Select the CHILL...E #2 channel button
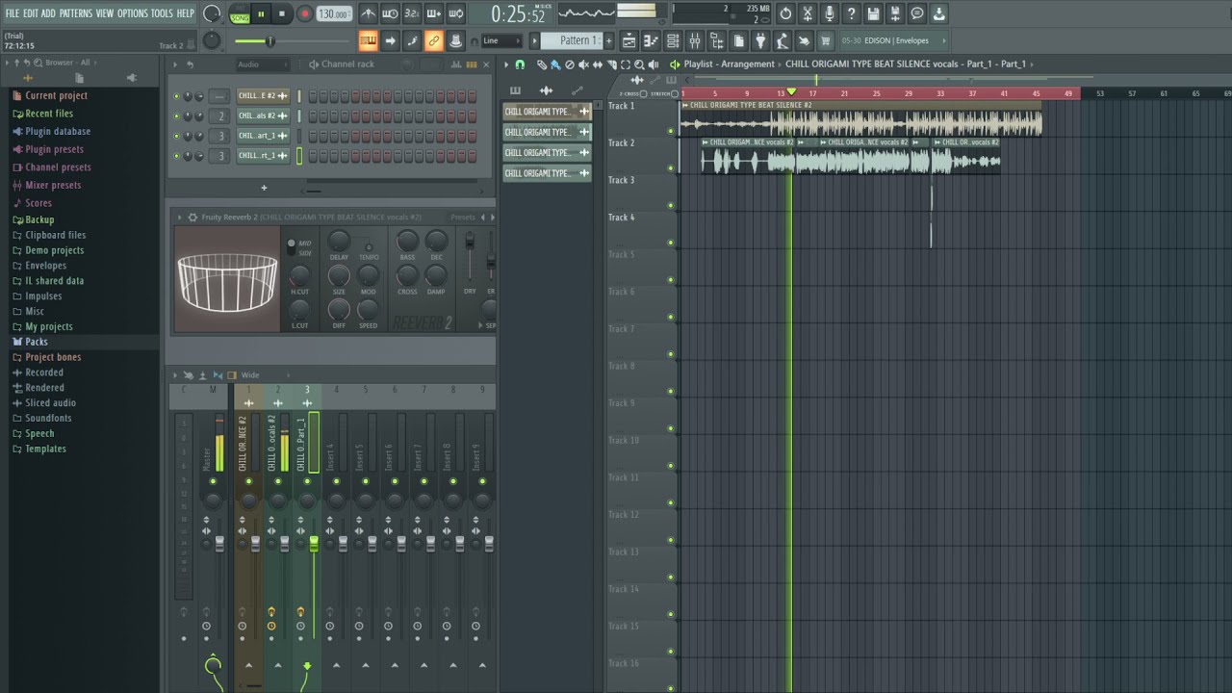Screen dimensions: 1232x693 (263, 96)
